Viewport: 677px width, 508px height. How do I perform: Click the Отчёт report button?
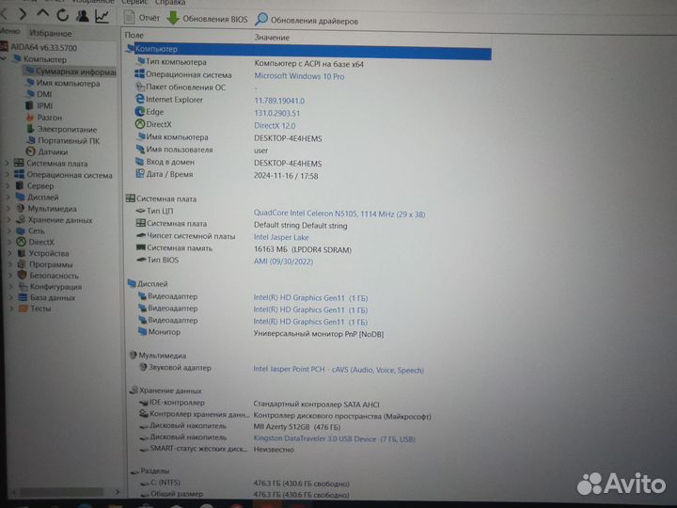pyautogui.click(x=142, y=18)
